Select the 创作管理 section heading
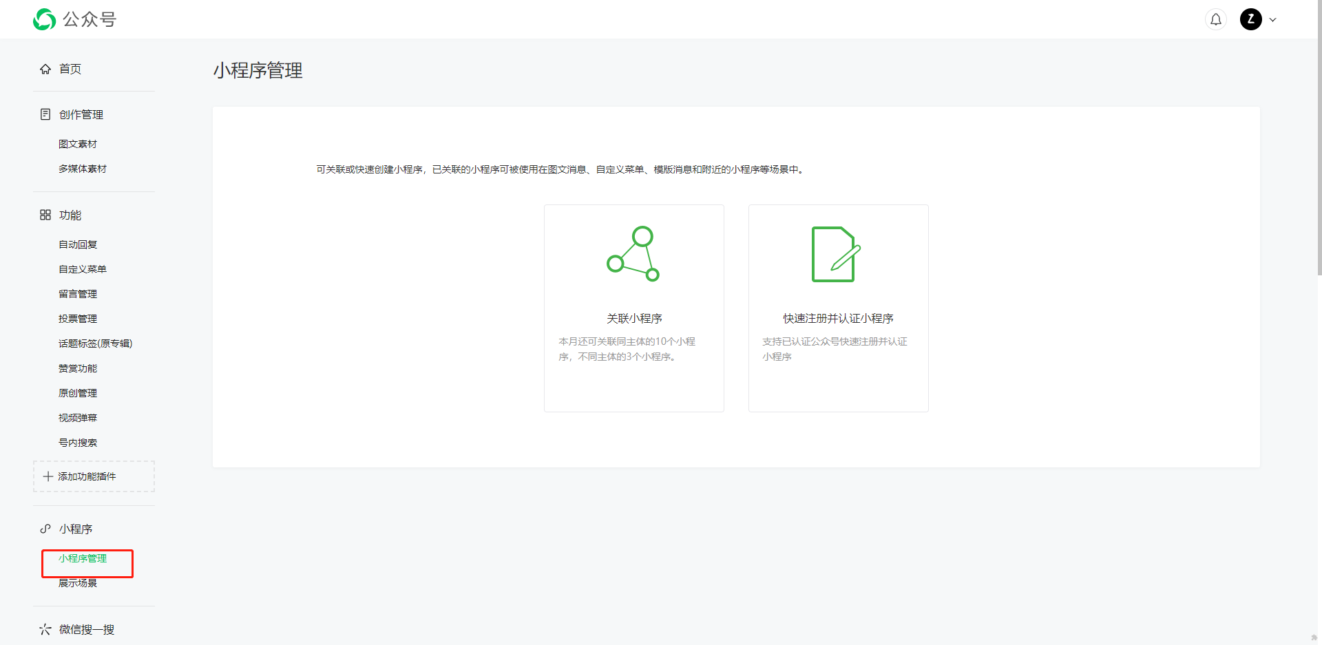The width and height of the screenshot is (1322, 645). pos(81,114)
